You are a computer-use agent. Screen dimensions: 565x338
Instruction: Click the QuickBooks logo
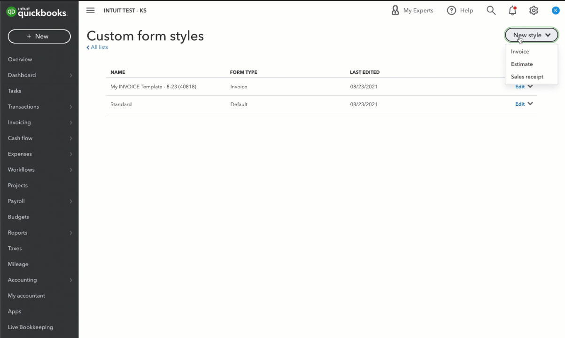(x=37, y=12)
